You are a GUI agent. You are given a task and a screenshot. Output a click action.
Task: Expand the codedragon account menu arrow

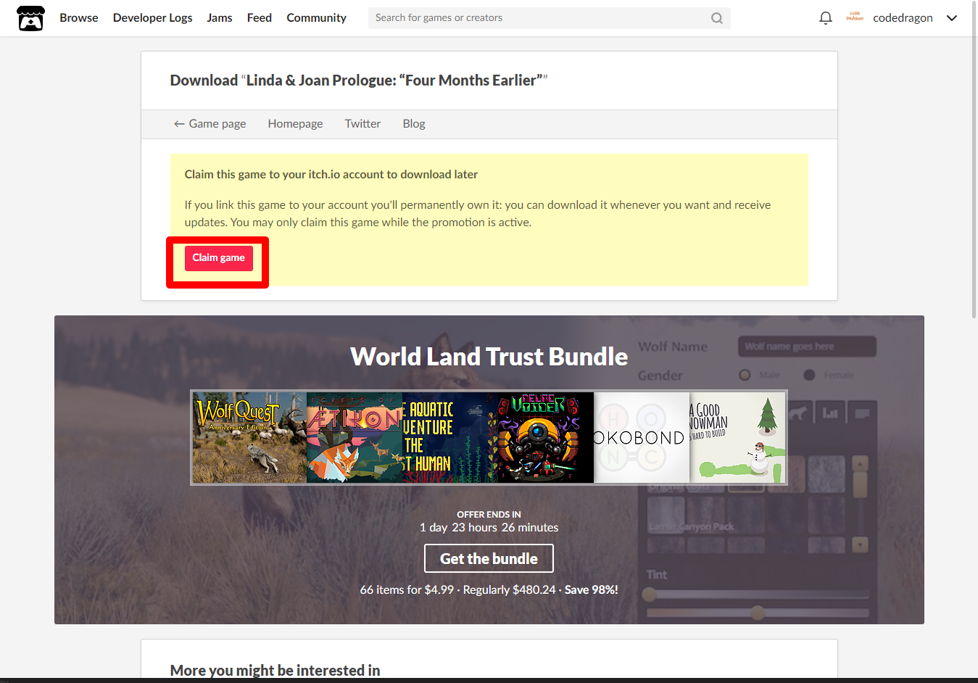(x=952, y=18)
